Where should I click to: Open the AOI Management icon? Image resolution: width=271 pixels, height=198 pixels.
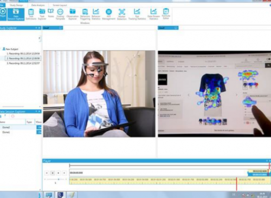[x=108, y=15]
